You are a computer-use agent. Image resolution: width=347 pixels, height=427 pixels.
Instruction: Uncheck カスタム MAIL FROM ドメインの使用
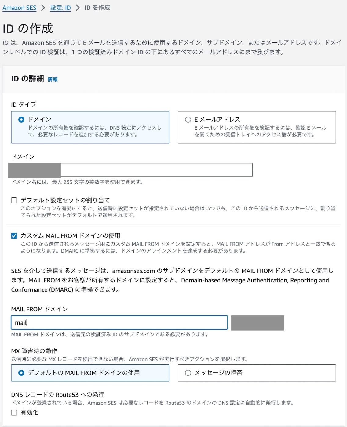(x=14, y=236)
